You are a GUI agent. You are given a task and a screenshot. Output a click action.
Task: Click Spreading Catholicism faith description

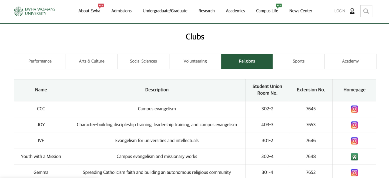(157, 173)
